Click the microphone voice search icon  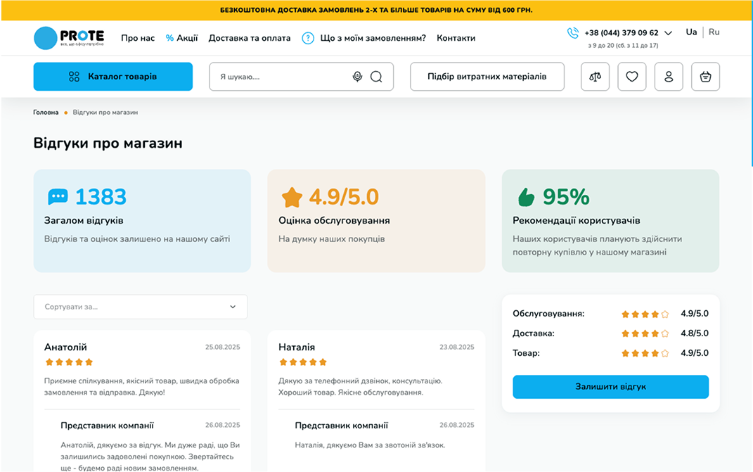pyautogui.click(x=357, y=77)
